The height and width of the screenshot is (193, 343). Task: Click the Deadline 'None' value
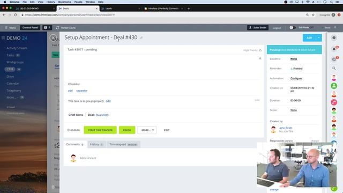294,59
